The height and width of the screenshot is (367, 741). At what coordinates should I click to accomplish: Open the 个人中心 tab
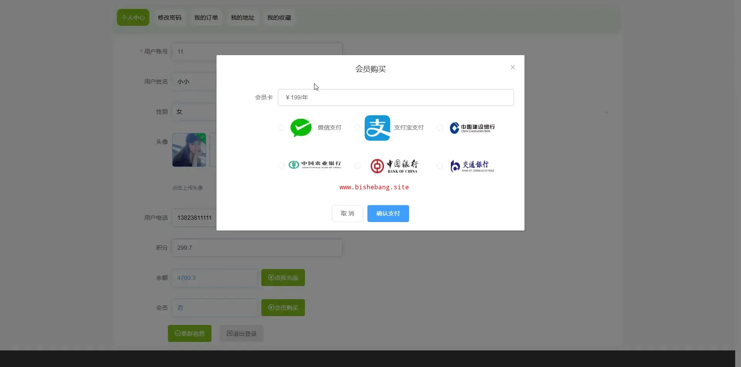[133, 17]
